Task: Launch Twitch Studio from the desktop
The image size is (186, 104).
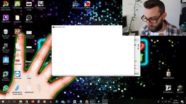Action: (x=6, y=19)
